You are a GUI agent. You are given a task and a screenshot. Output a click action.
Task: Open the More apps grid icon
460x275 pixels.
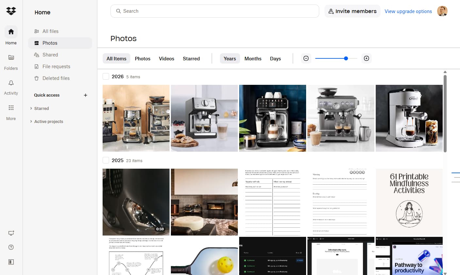(x=11, y=108)
